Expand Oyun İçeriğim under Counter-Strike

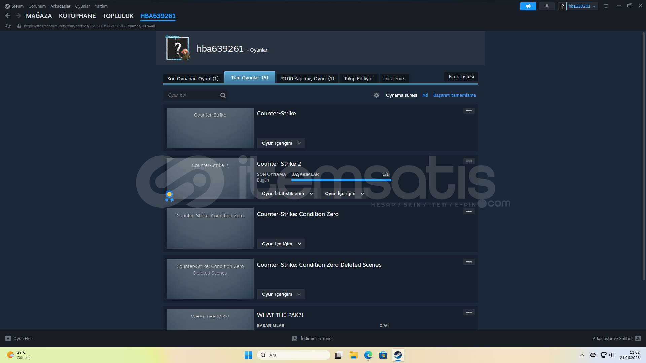tap(281, 143)
